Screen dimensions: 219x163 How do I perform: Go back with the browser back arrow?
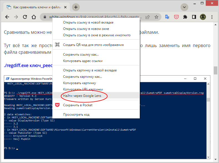coord(7,17)
